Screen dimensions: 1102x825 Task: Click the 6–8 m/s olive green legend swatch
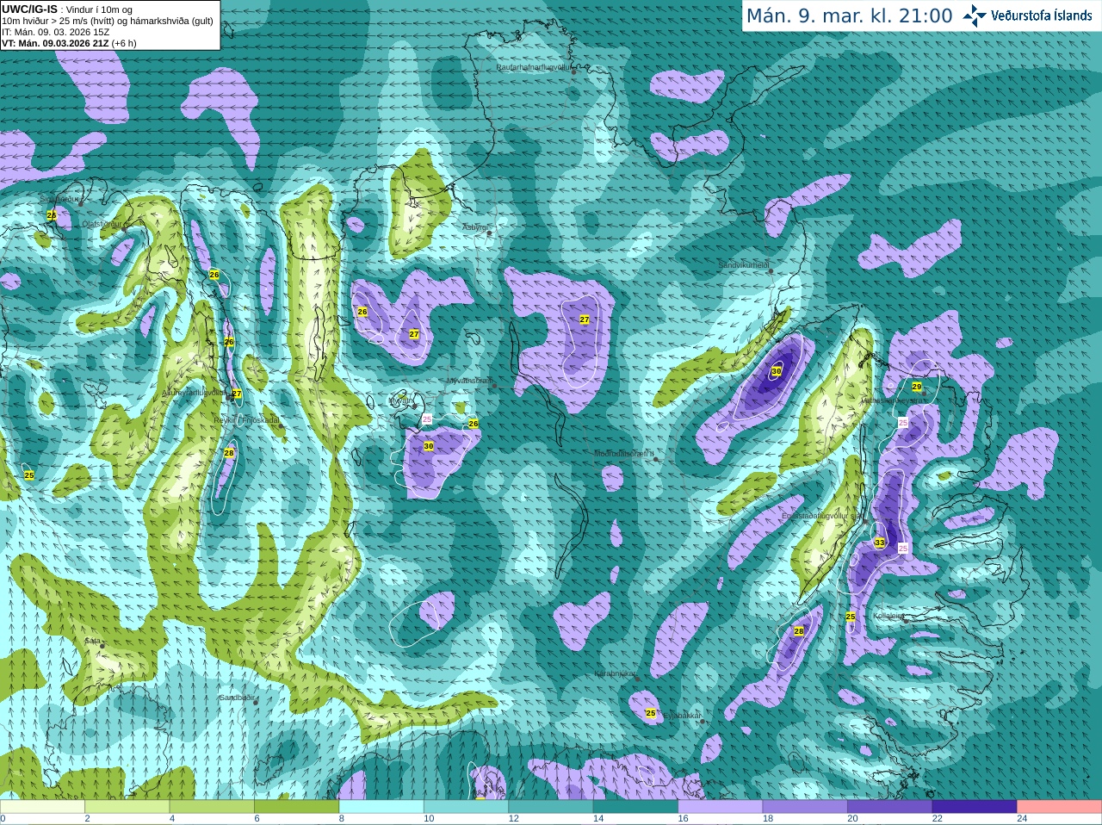coord(297,806)
